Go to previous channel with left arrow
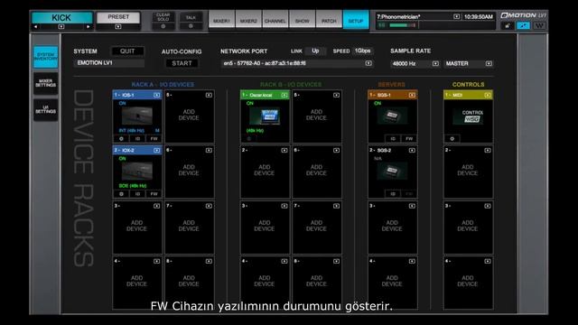Viewport: 578px width, 325px height. click(x=36, y=26)
